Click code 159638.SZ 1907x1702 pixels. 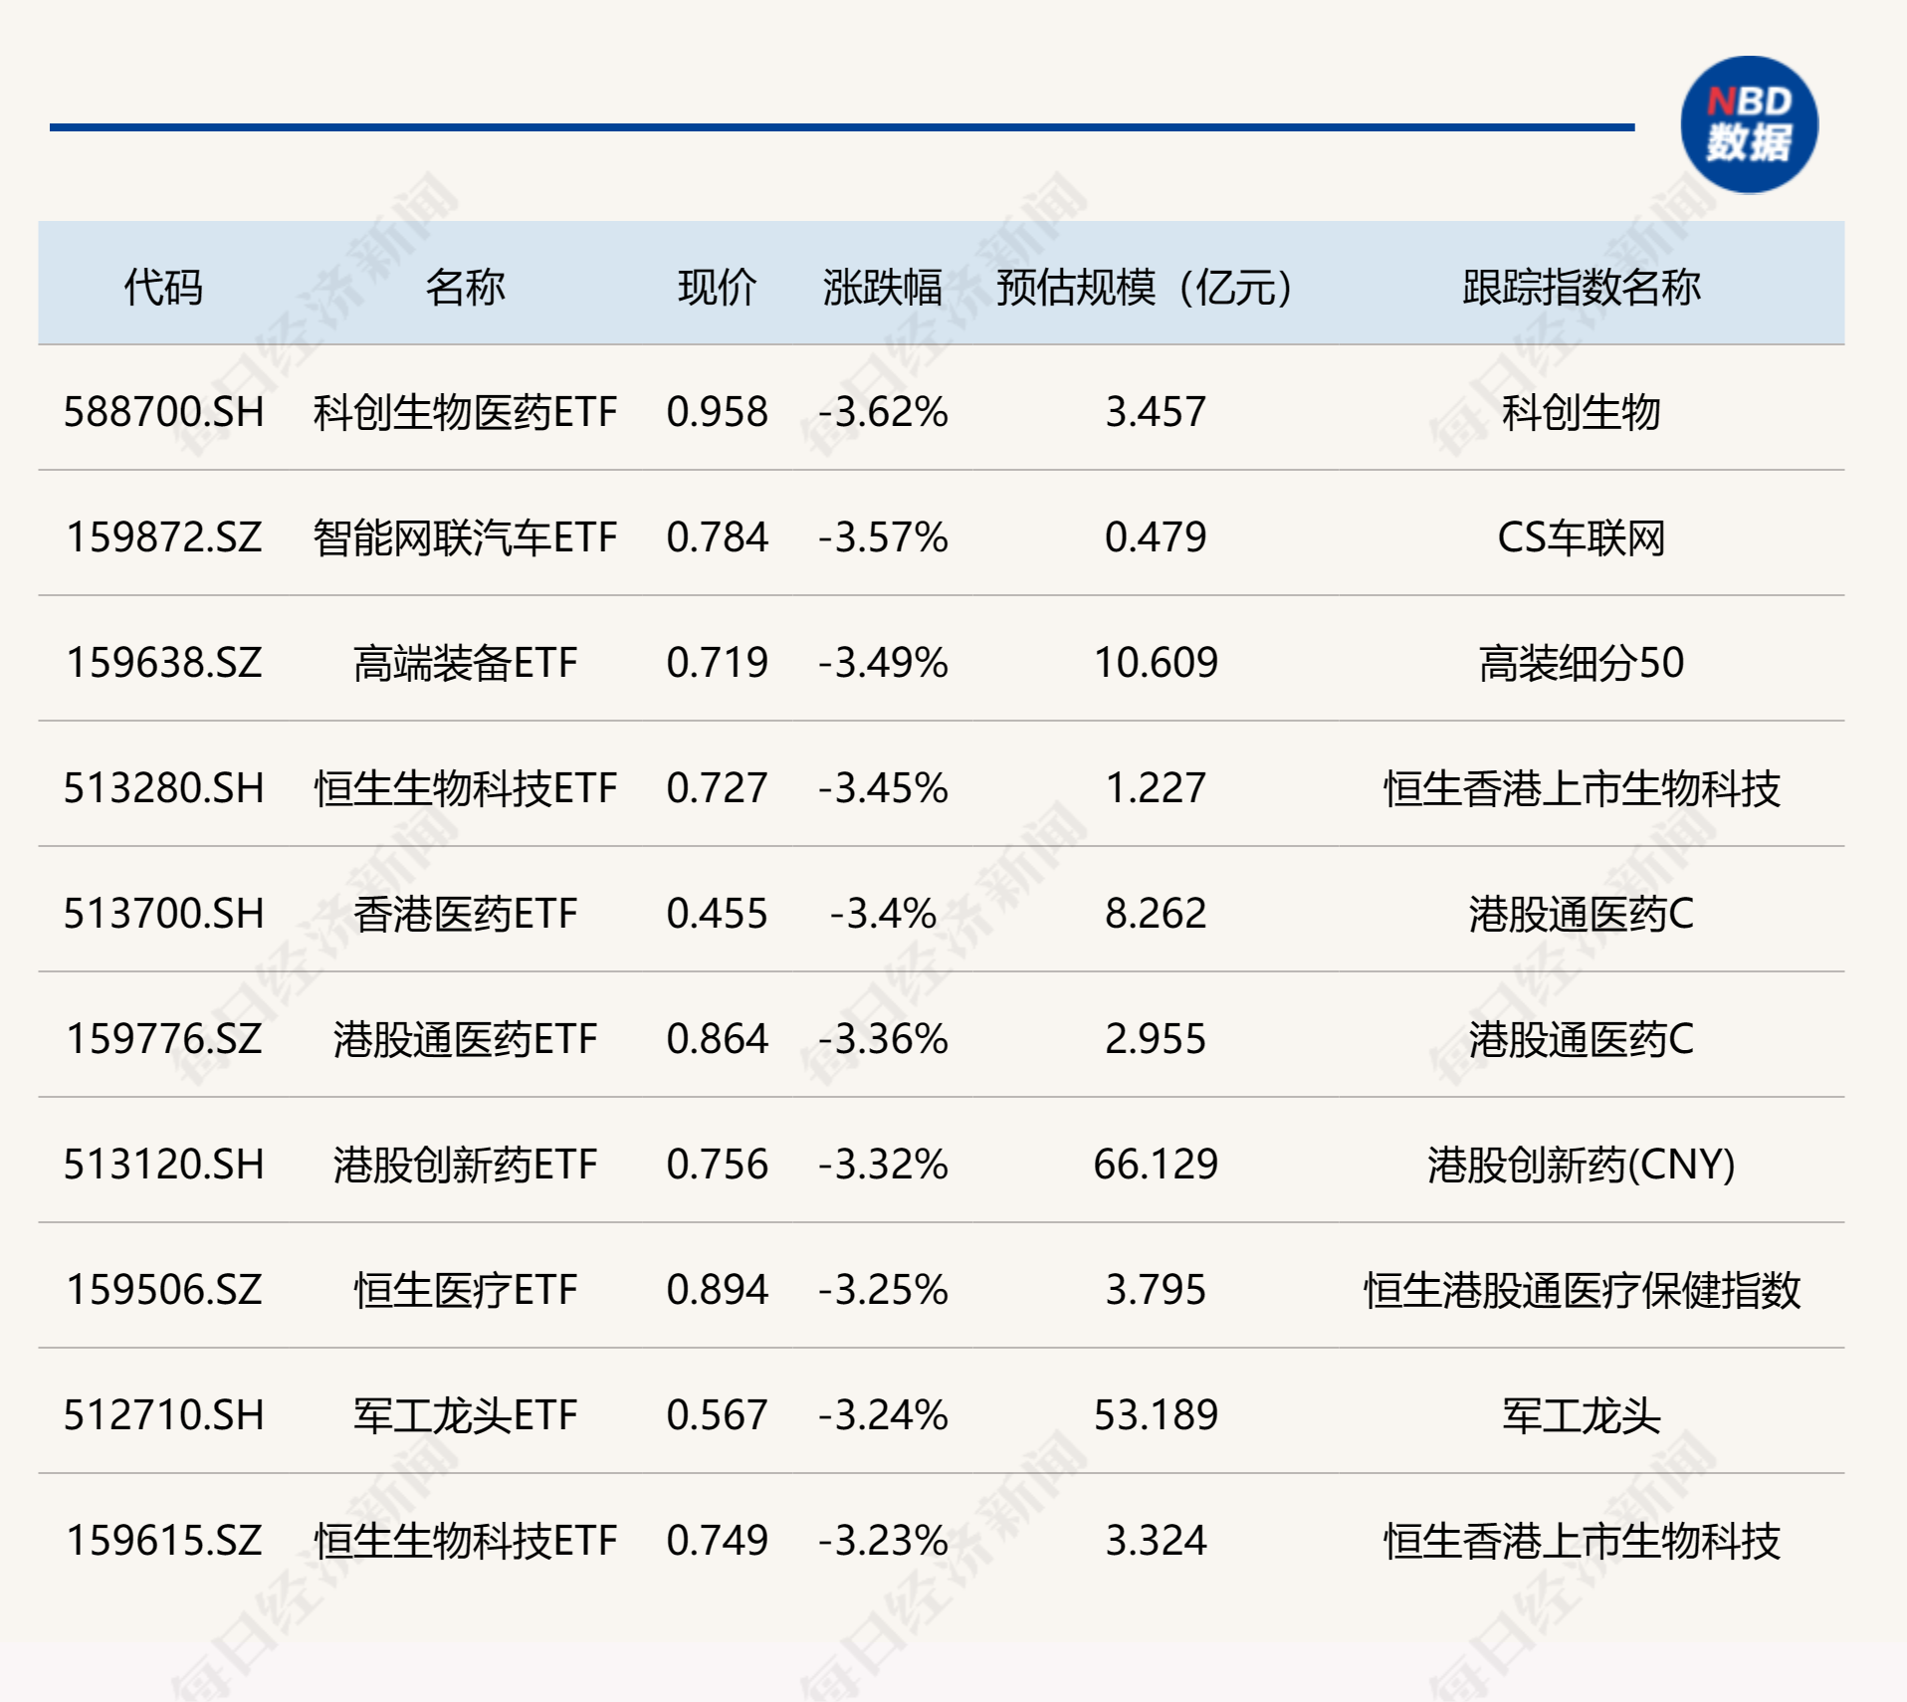(x=163, y=663)
